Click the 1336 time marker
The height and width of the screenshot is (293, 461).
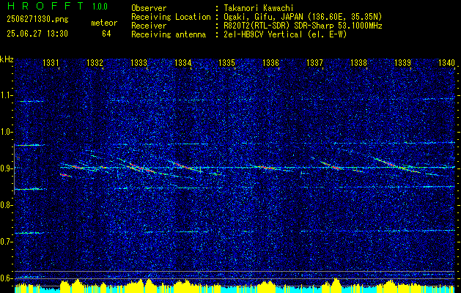coord(270,62)
